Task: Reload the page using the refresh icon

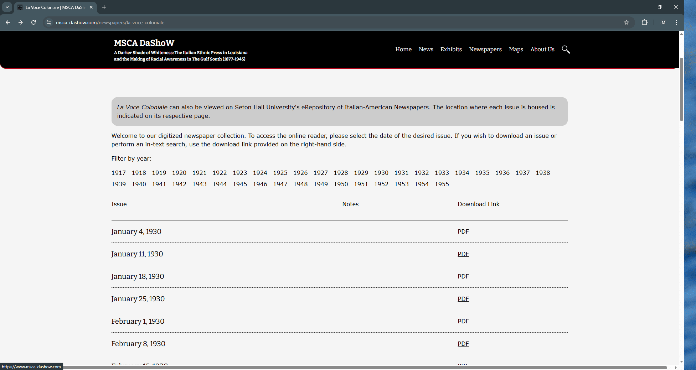Action: point(33,22)
